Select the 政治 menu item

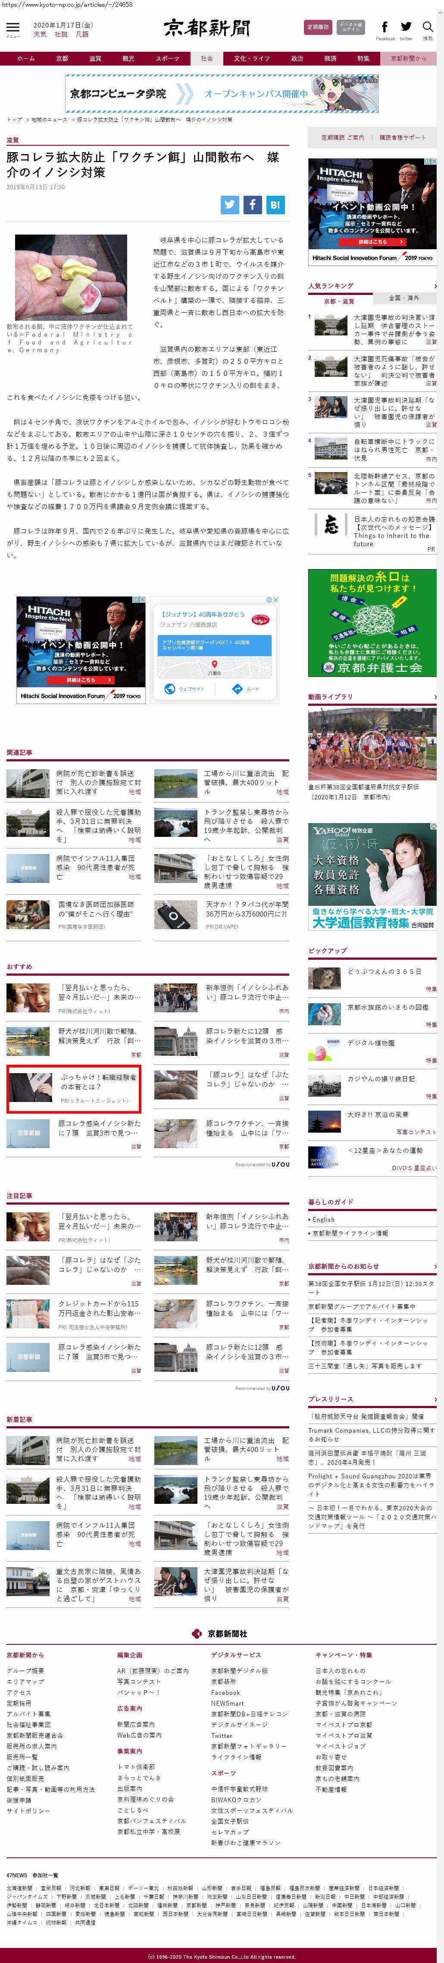pyautogui.click(x=297, y=58)
